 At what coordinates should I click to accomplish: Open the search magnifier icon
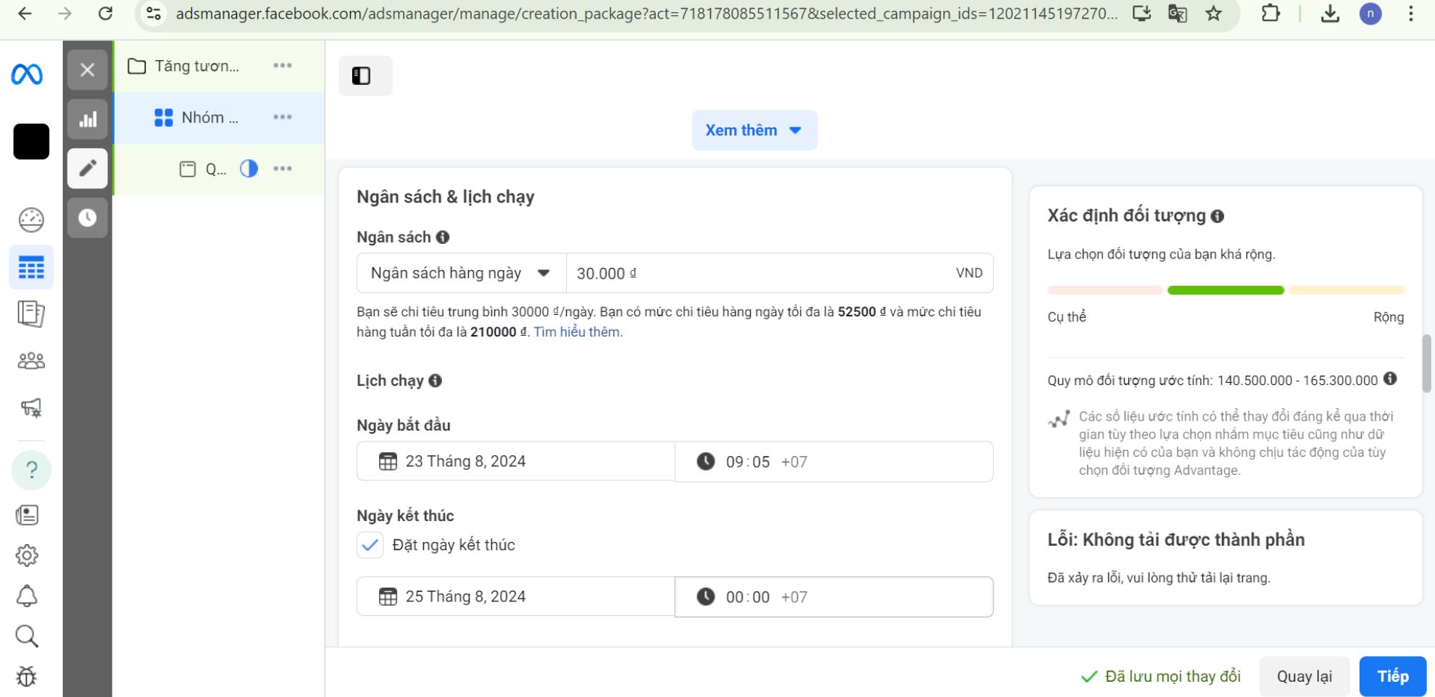click(27, 637)
